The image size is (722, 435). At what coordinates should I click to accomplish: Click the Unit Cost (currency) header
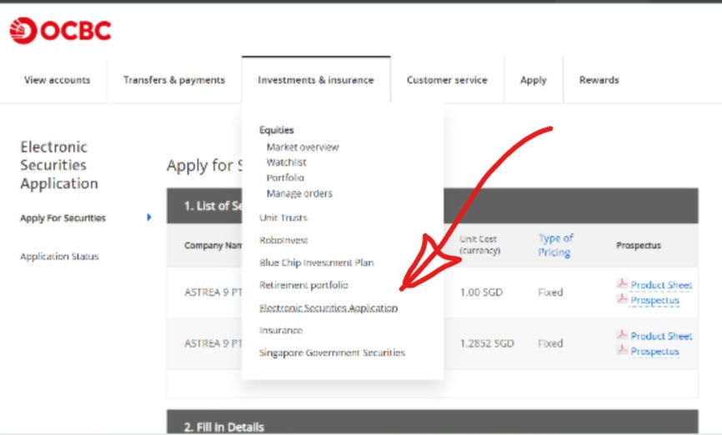pyautogui.click(x=479, y=245)
